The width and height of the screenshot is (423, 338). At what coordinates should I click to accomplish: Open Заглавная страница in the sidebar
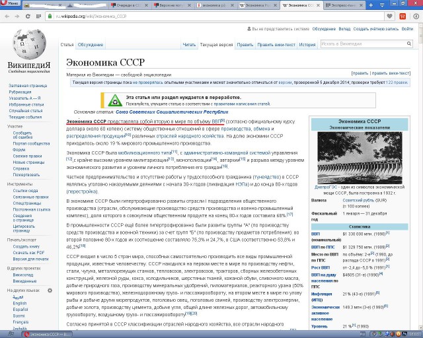click(28, 86)
